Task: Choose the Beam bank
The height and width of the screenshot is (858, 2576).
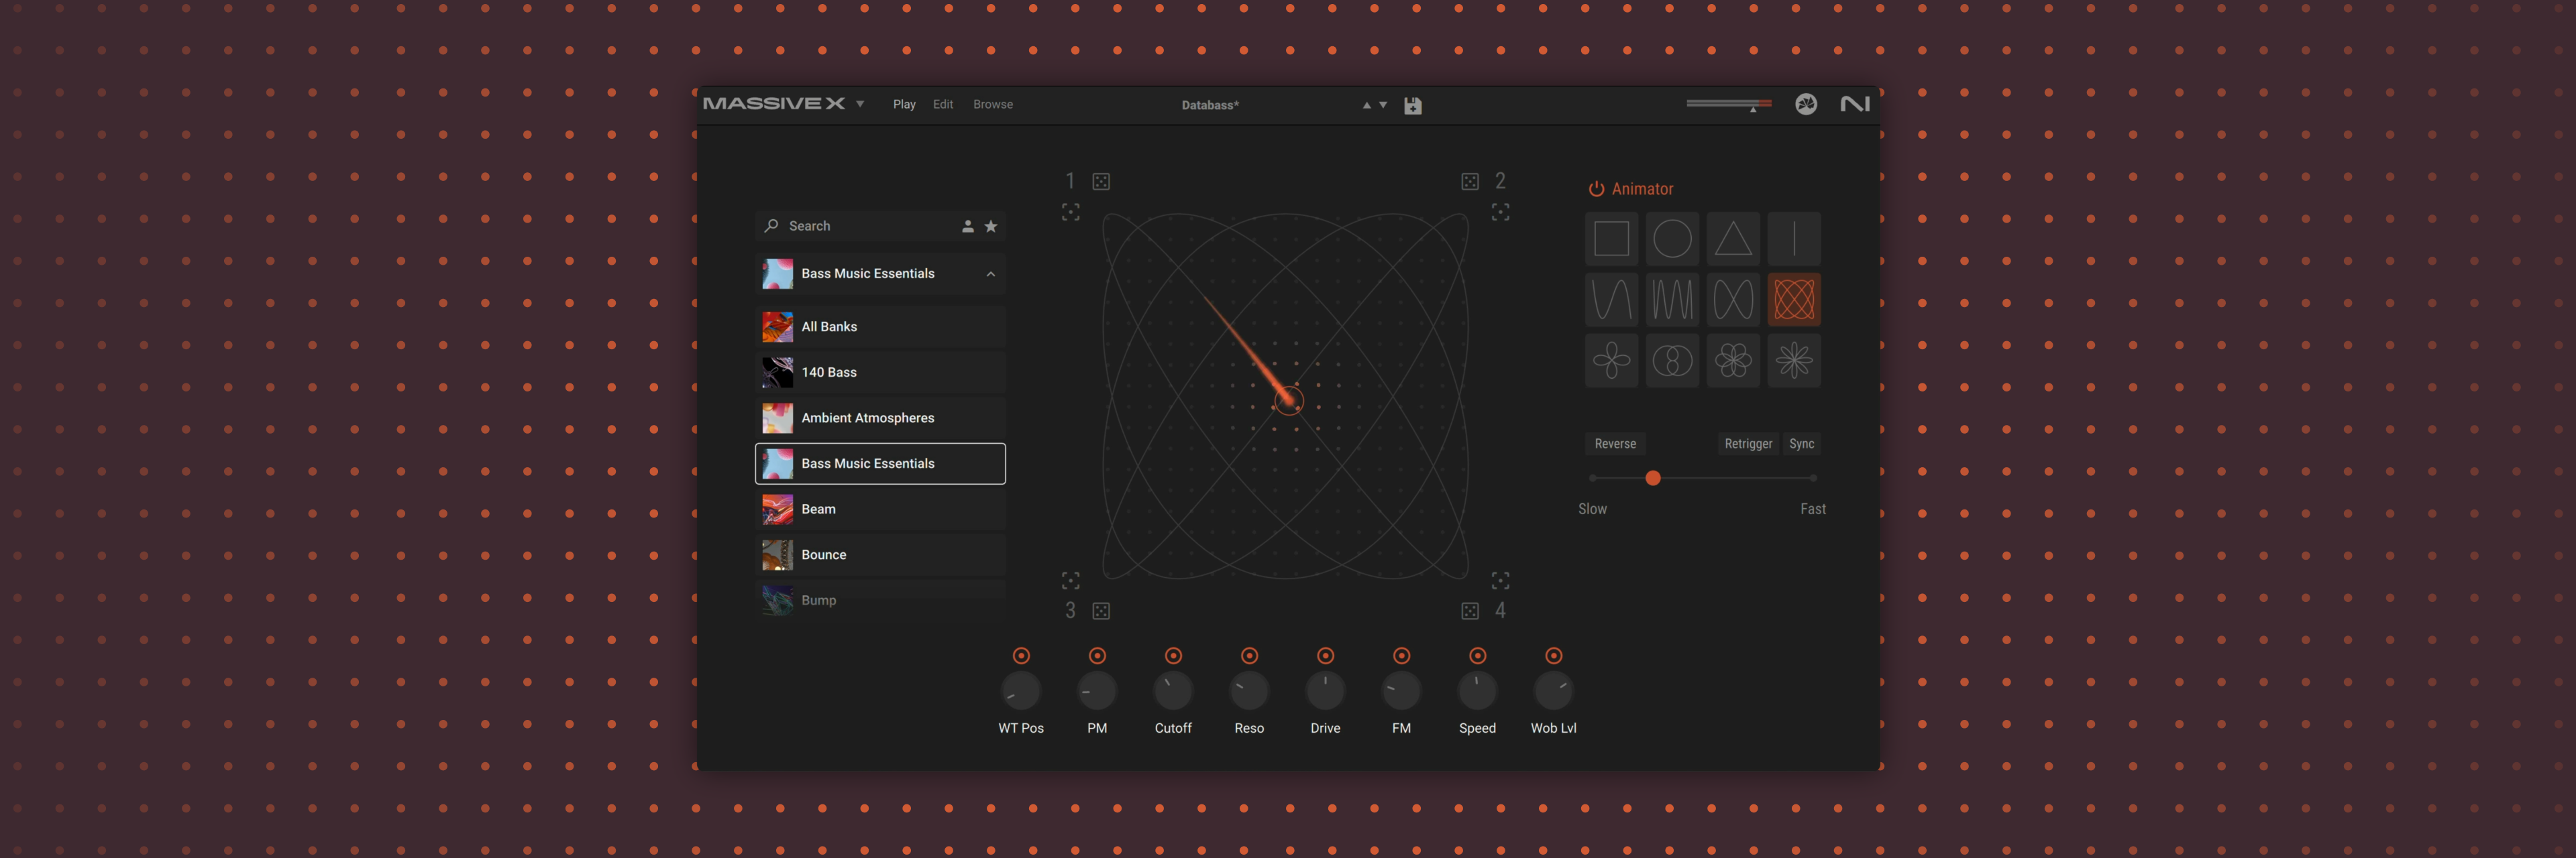Action: pyautogui.click(x=880, y=508)
